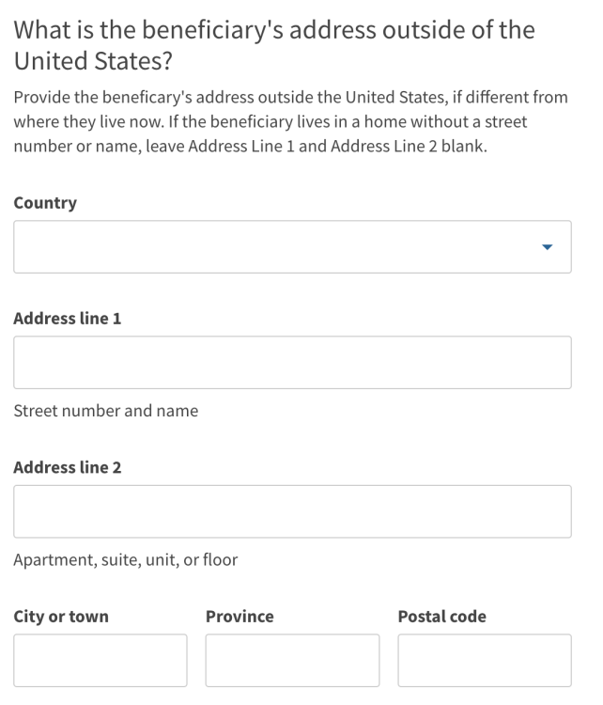The width and height of the screenshot is (603, 705).
Task: Focus the Address line 1 input
Action: [x=292, y=363]
